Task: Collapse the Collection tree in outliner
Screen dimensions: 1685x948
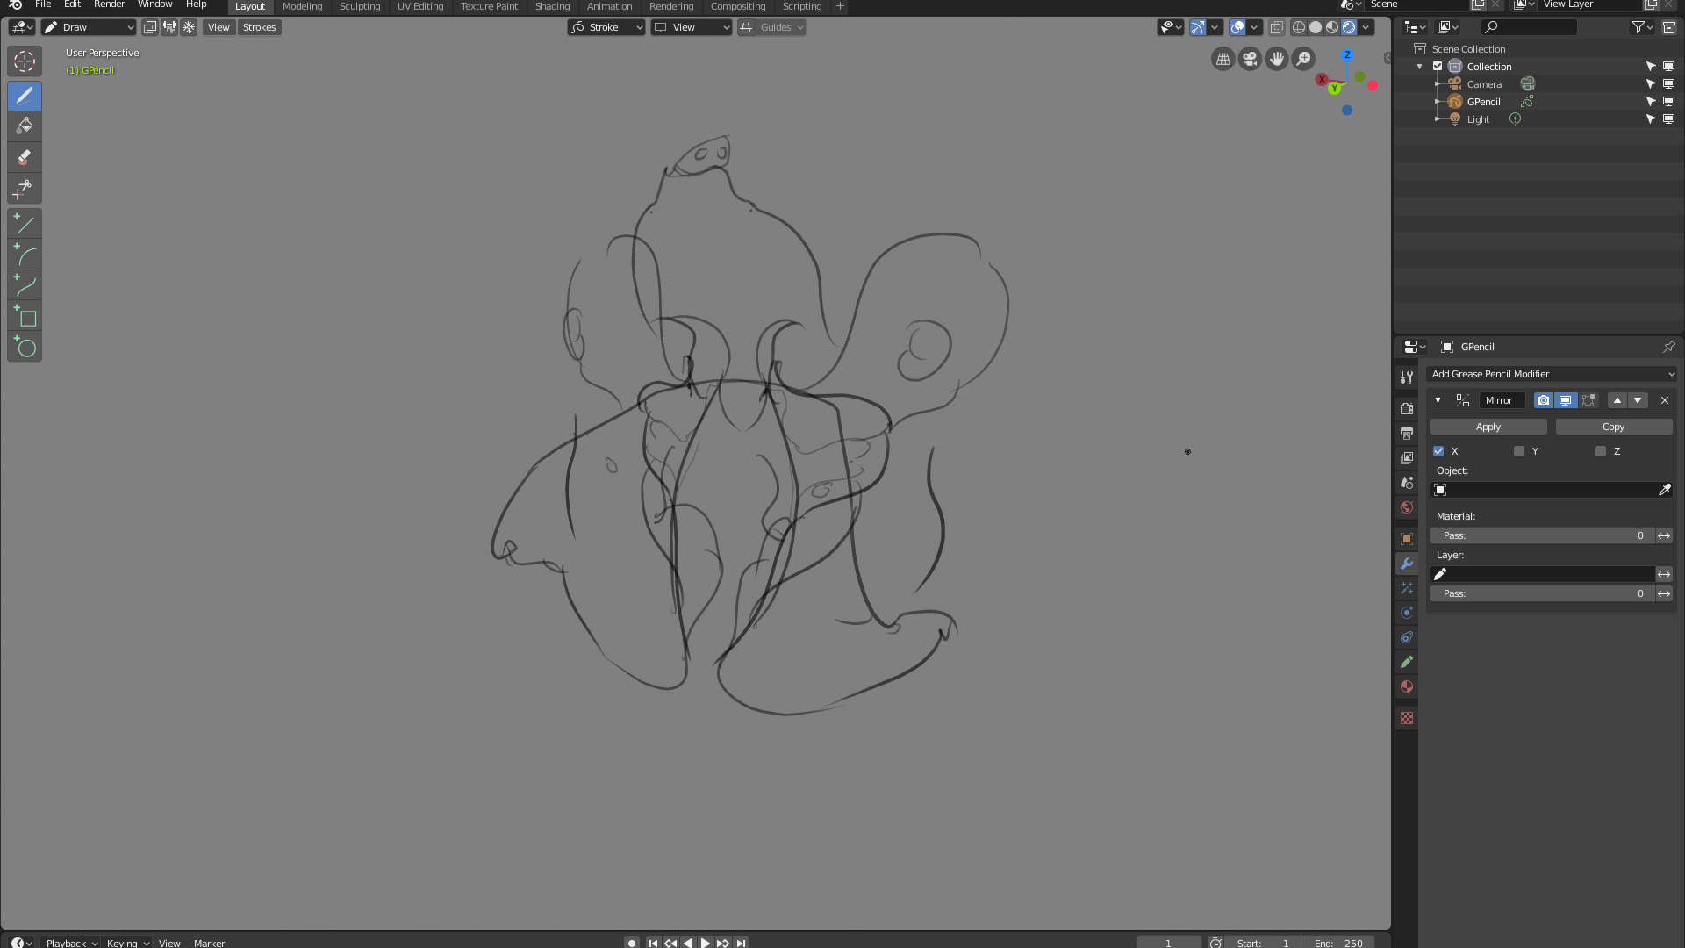Action: click(1420, 67)
